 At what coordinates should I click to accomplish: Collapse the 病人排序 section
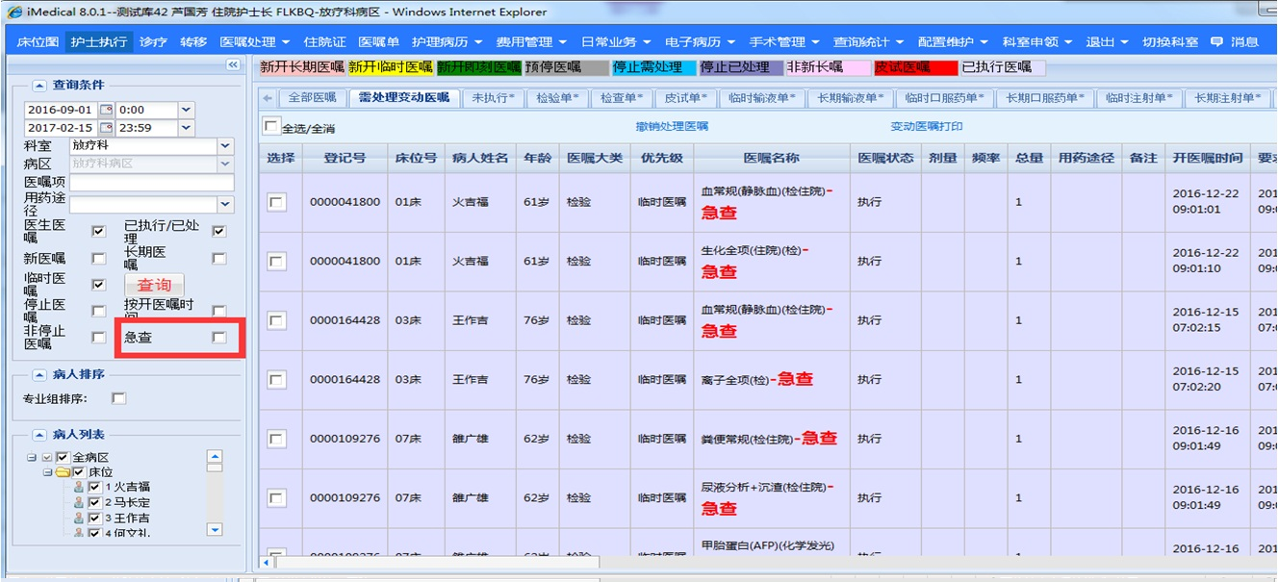pos(39,374)
